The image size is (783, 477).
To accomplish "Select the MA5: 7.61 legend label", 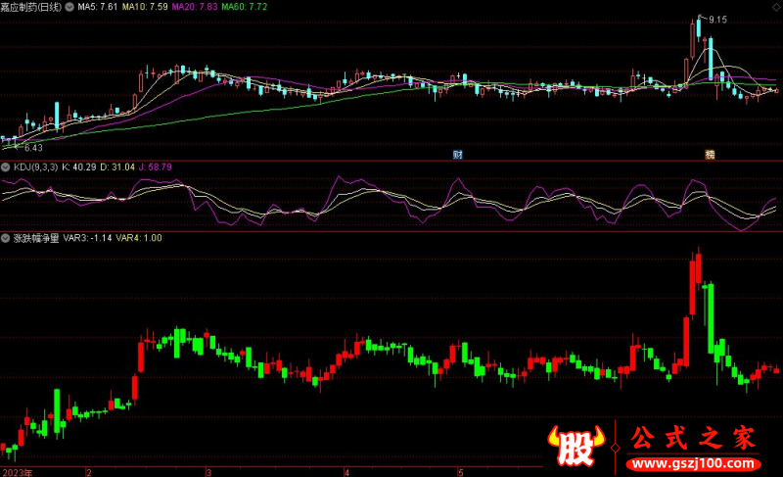I will click(98, 6).
